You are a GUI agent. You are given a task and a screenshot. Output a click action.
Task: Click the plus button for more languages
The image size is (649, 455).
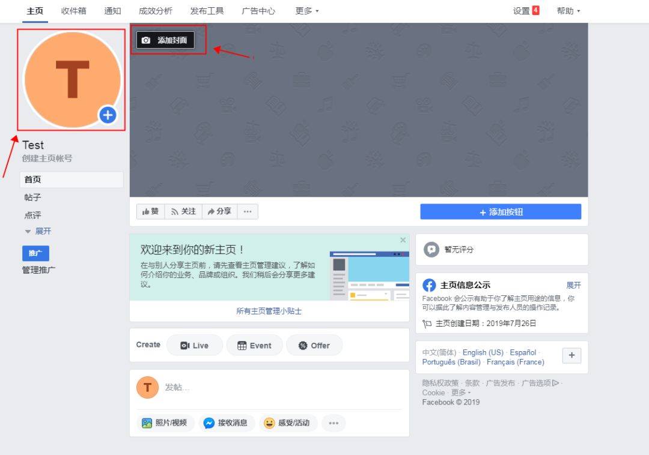point(571,355)
